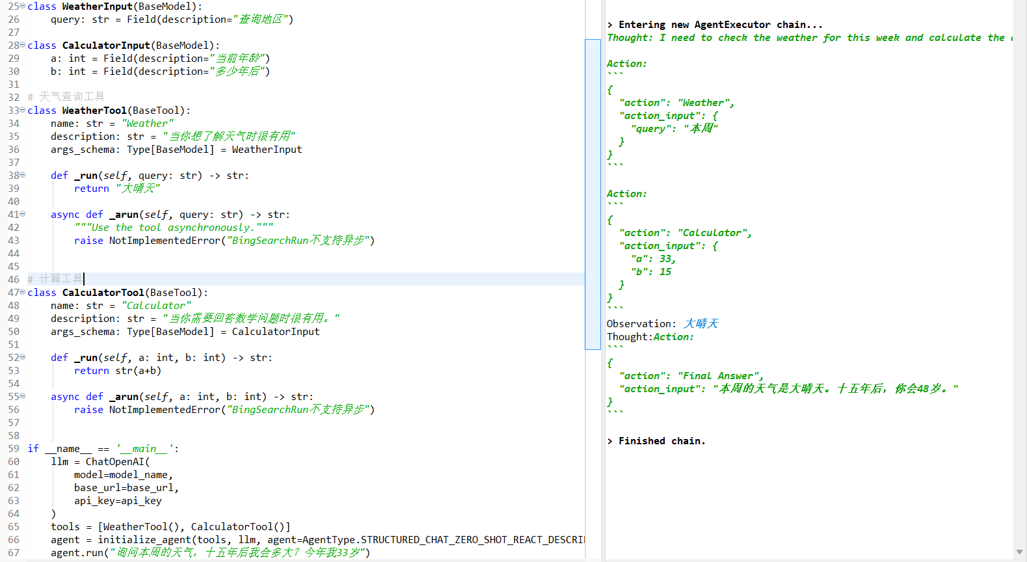Collapse the WeatherInput class fold marker

click(23, 6)
